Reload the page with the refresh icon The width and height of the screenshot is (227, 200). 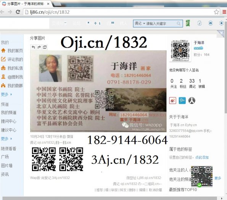(x=18, y=12)
